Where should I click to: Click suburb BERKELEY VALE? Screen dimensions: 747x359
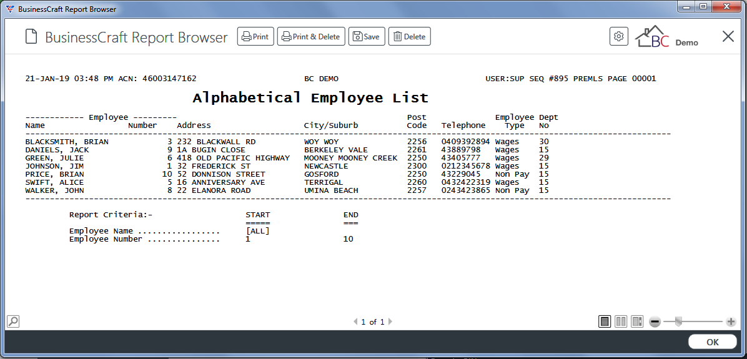coord(336,150)
